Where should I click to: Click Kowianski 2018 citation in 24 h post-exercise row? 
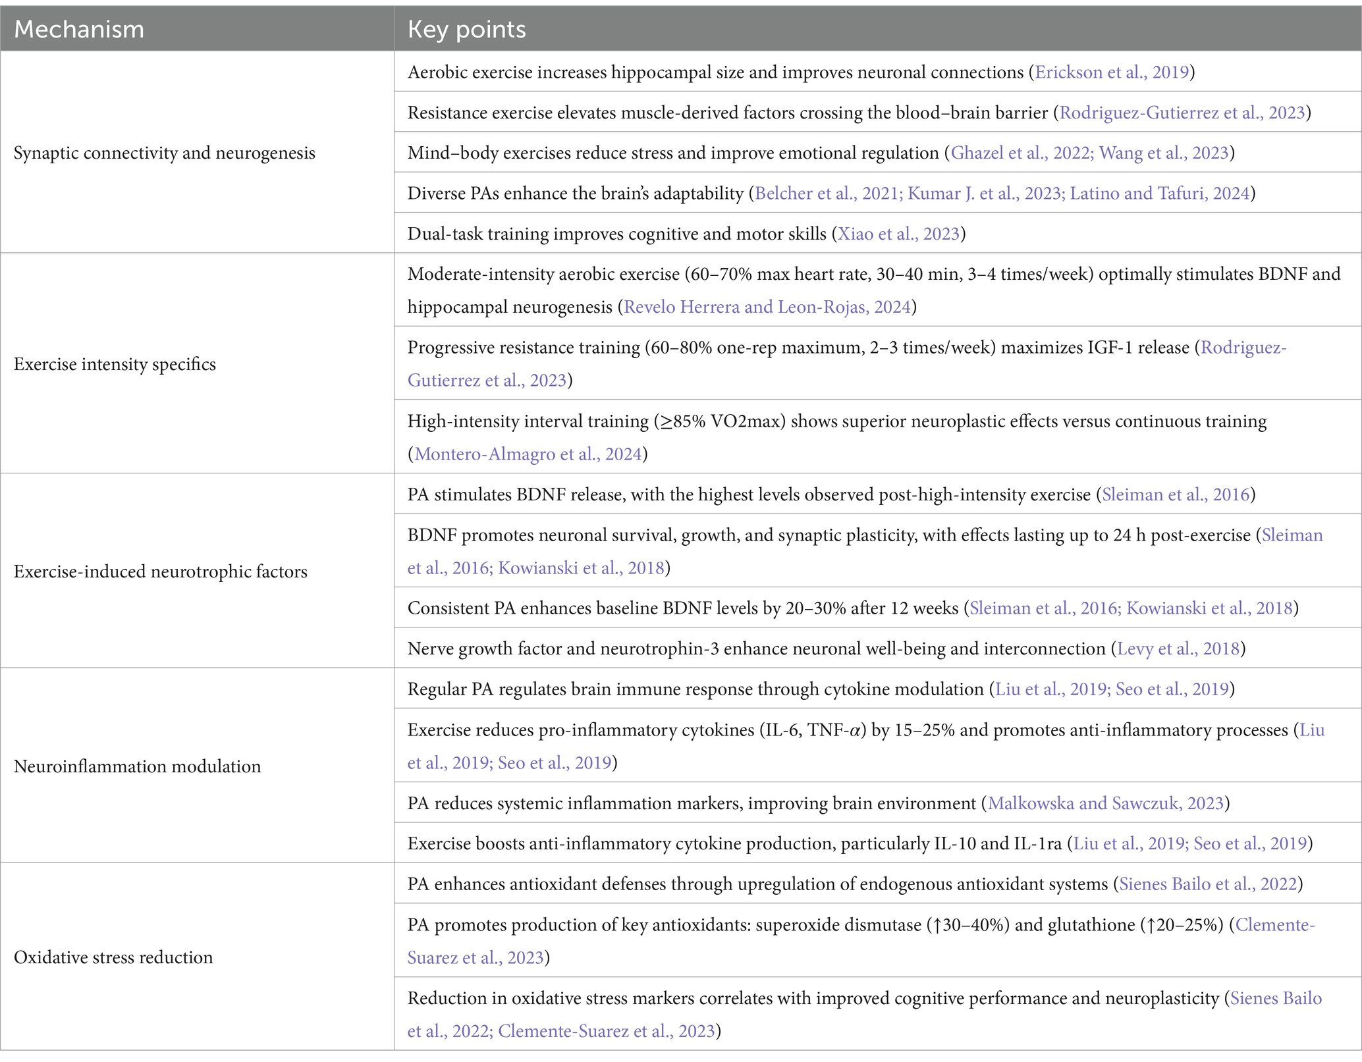581,568
